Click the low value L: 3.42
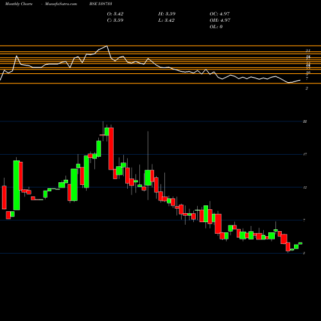 point(166,21)
